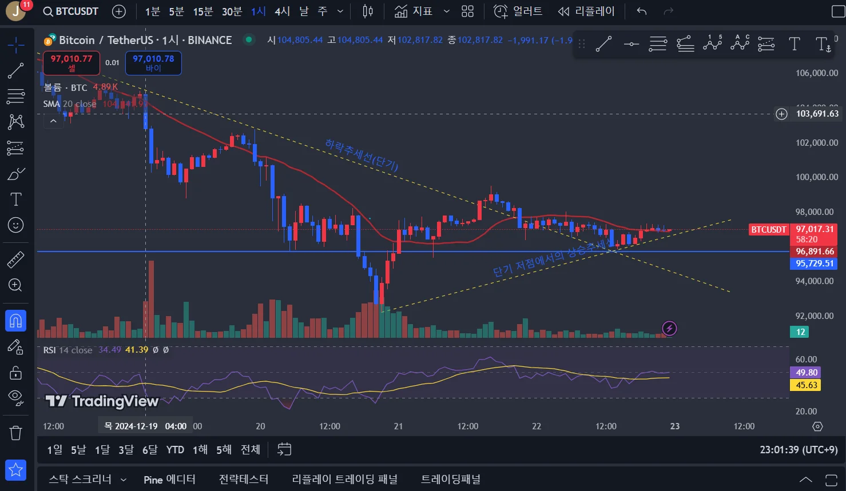Image resolution: width=846 pixels, height=491 pixels.
Task: Activate the zoom-in magnifier tool
Action: click(x=15, y=285)
